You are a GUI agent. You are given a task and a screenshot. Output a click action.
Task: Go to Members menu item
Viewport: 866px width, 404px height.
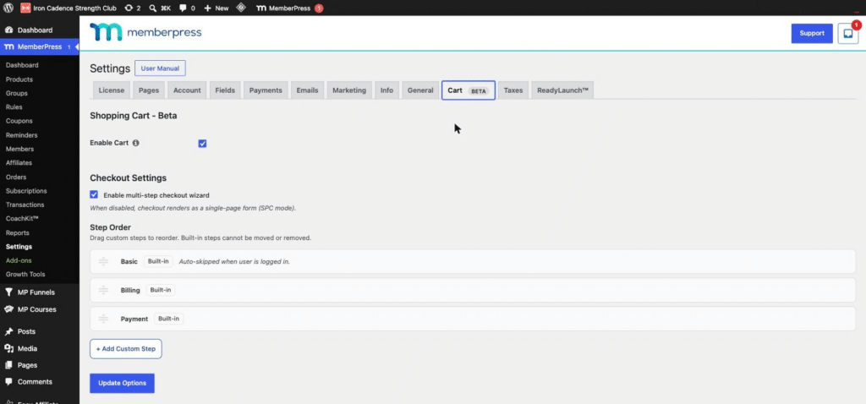[20, 149]
